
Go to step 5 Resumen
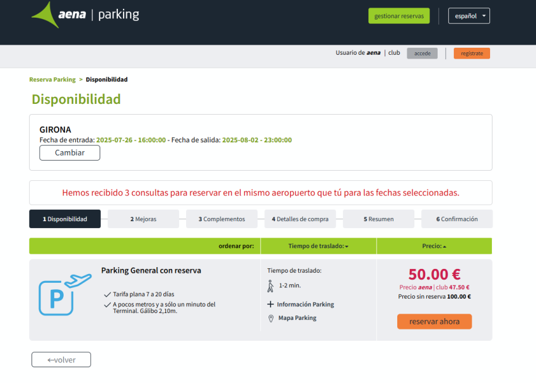pyautogui.click(x=378, y=219)
